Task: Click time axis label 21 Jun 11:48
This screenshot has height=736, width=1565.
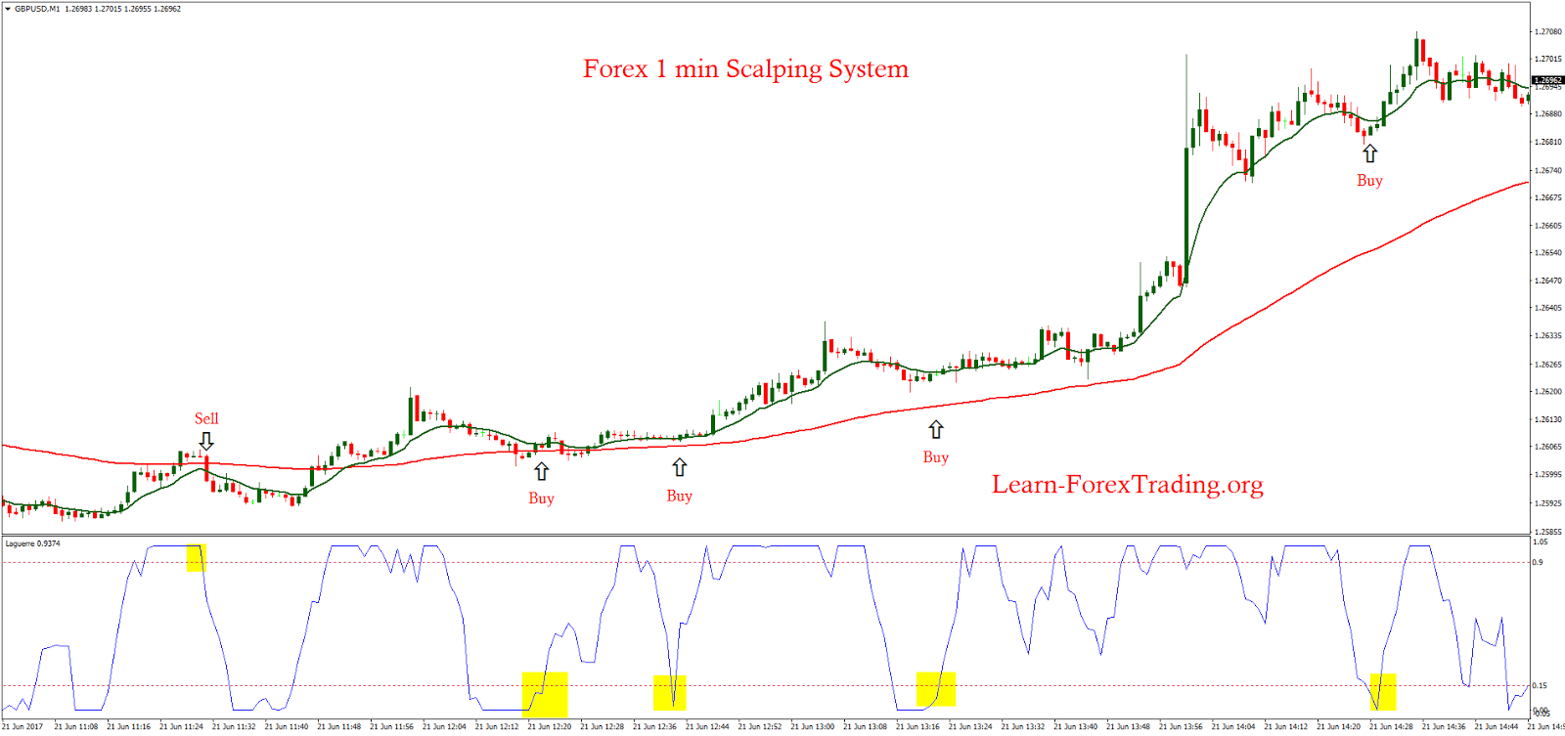Action: pyautogui.click(x=339, y=727)
